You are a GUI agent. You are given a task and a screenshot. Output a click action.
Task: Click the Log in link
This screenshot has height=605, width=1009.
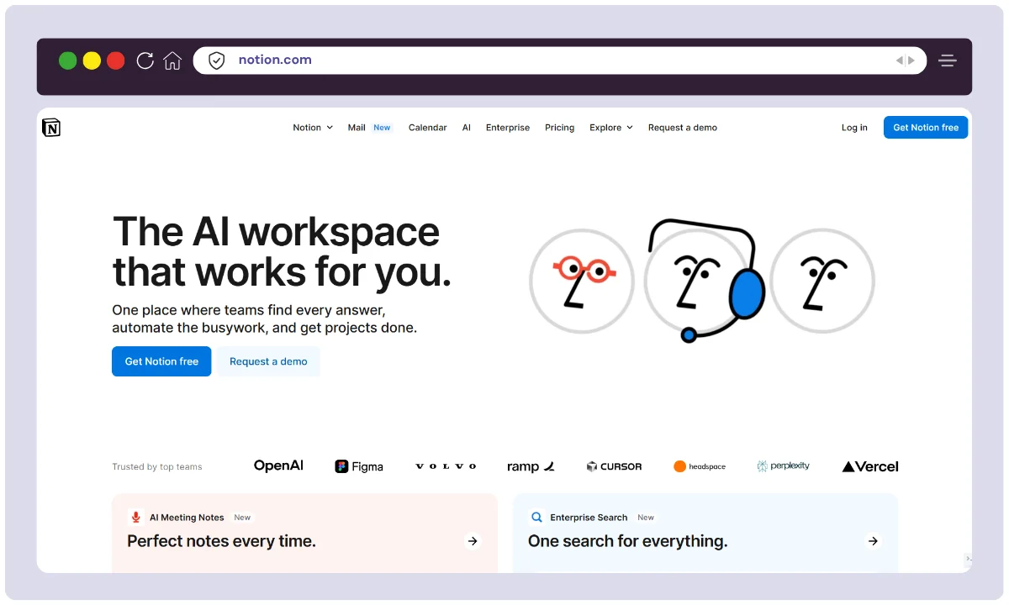click(854, 128)
